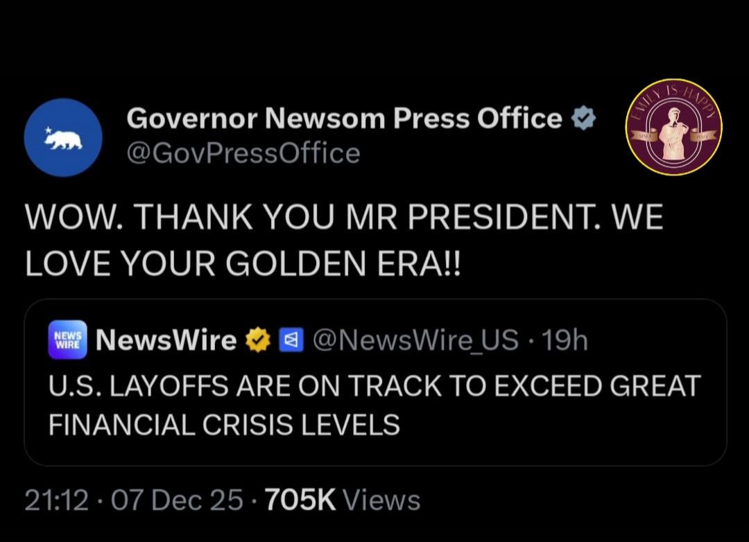Screen dimensions: 749x542
Task: Open the 'U.S. LAYOFFS ARE ON TRACK' headline
Action: [x=374, y=386]
